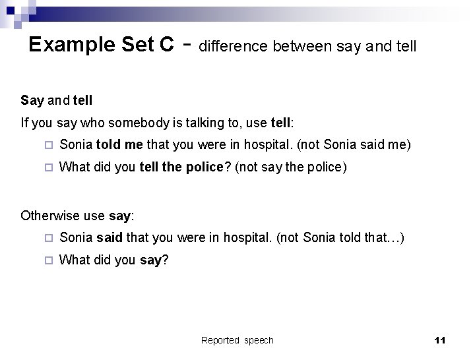
Task: Click the line "If you say who somebody is talking to"
Action: [x=157, y=123]
